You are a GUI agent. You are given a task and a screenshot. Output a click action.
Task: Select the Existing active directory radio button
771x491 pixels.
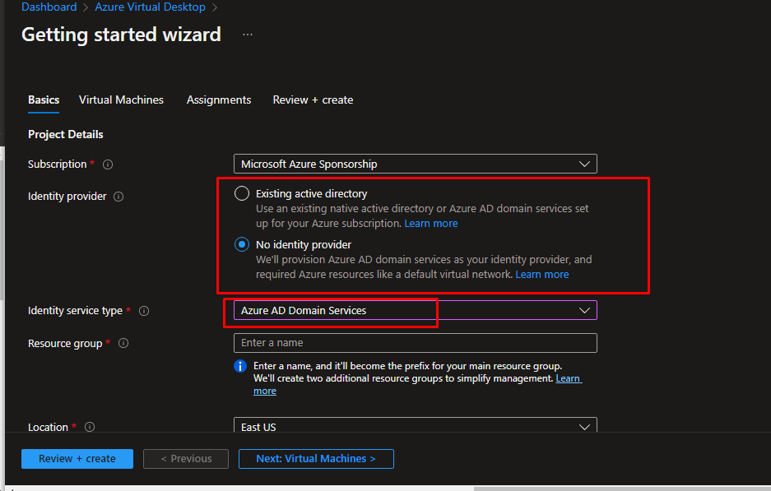[242, 194]
